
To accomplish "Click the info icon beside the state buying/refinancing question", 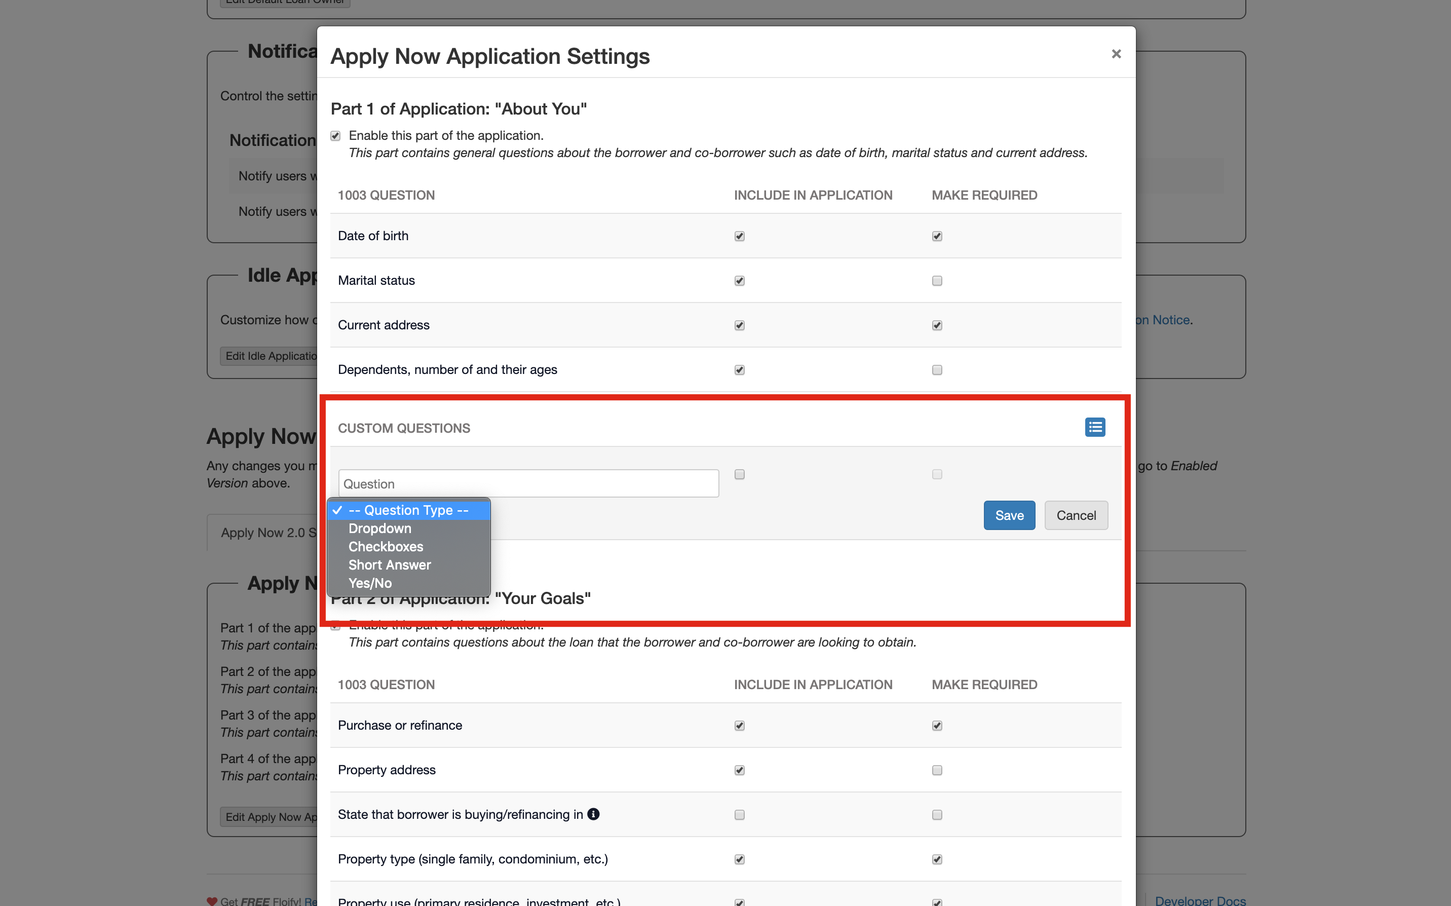I will [594, 814].
